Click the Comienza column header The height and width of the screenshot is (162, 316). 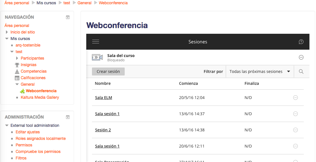[x=188, y=83]
